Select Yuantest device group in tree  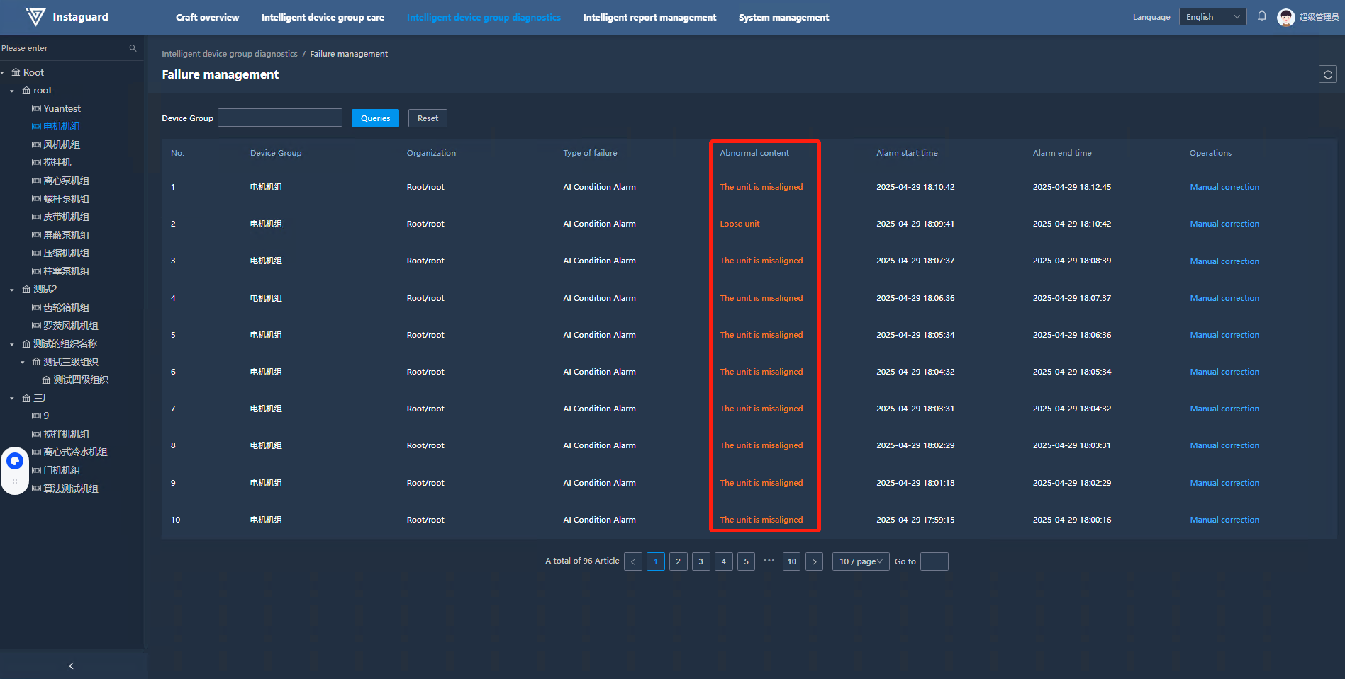click(x=62, y=108)
